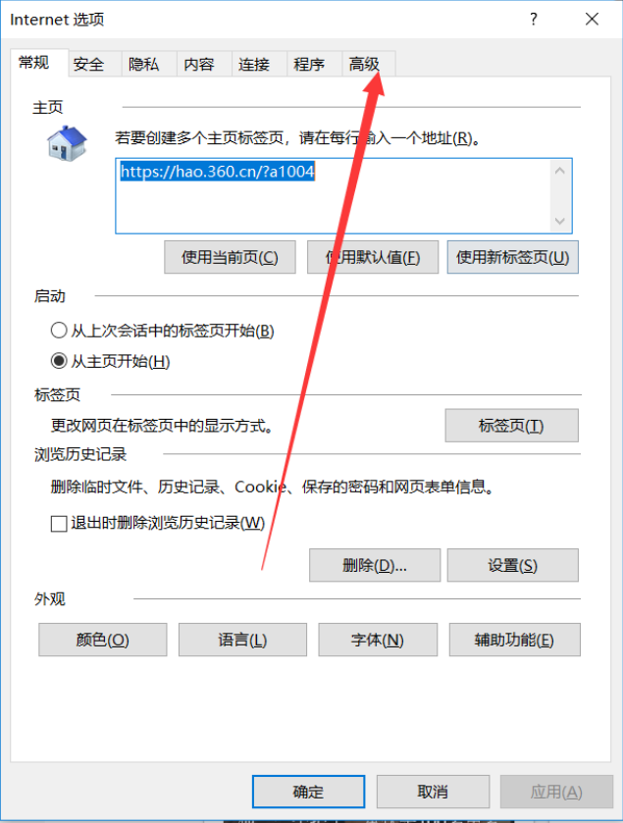The height and width of the screenshot is (823, 623).
Task: Select start from last session tabs radio
Action: click(x=59, y=331)
